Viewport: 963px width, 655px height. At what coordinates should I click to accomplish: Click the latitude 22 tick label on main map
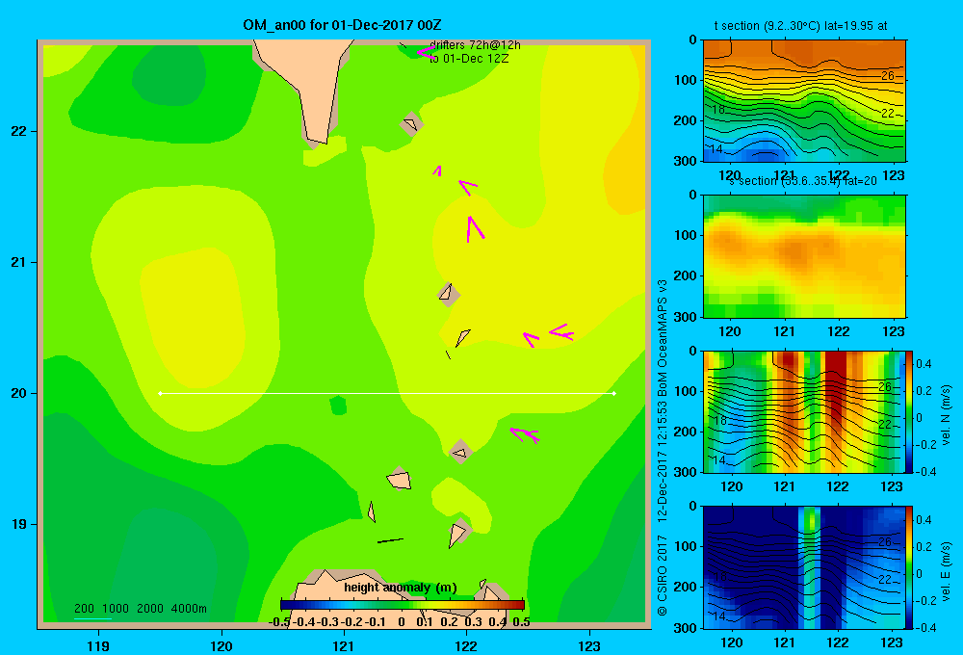click(x=19, y=131)
